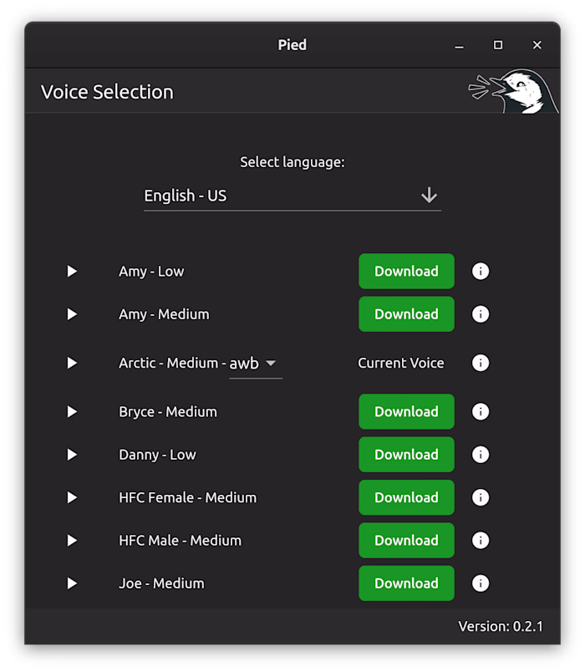
Task: Click info icon for Bryce - Medium
Action: [481, 411]
